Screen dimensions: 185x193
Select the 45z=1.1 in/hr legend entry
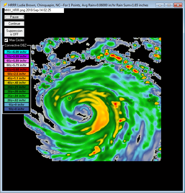click(16, 78)
